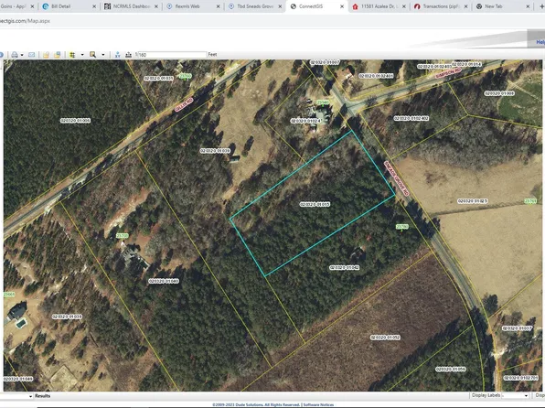
Task: Open the print options dropdown arrow
Action: (x=22, y=55)
